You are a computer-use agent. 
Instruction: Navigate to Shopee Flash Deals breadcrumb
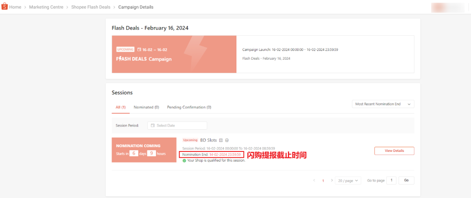pos(91,7)
